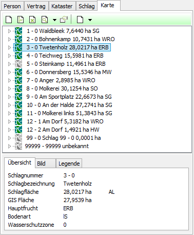The image size is (194, 235).
Task: Expand the 10 - 0 An der Halde node
Action: [9, 105]
